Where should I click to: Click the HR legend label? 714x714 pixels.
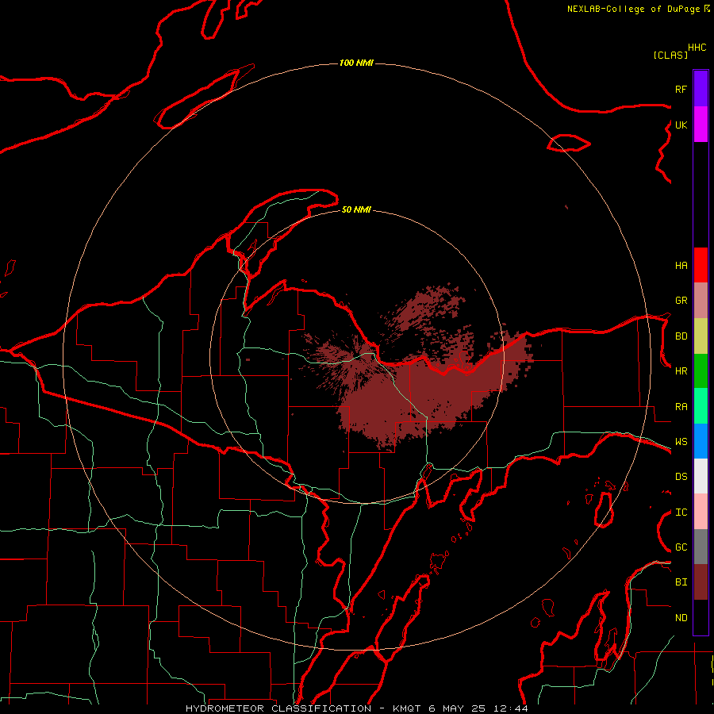(x=681, y=371)
